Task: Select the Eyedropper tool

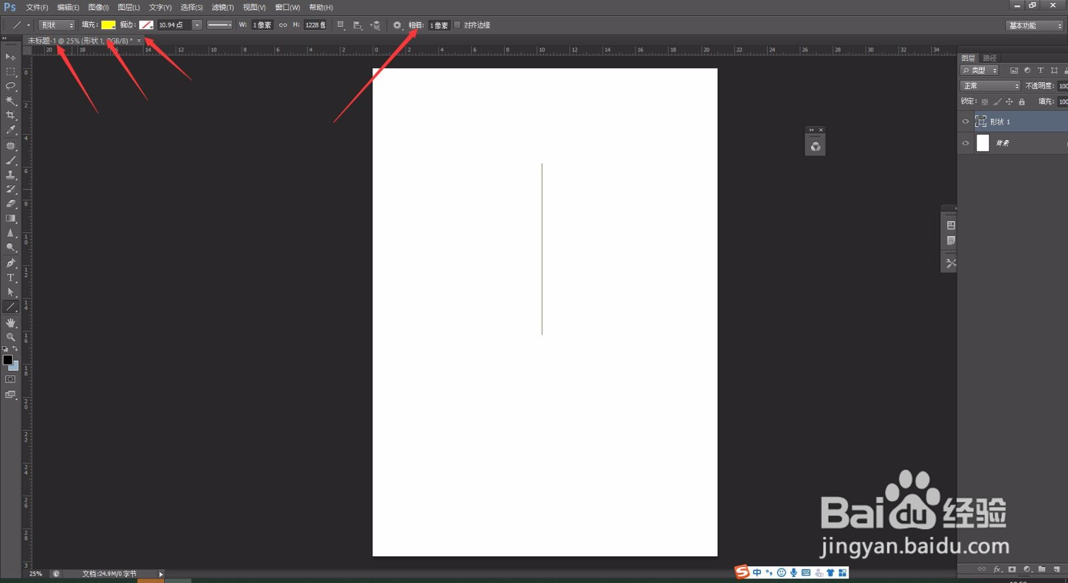Action: [x=11, y=130]
